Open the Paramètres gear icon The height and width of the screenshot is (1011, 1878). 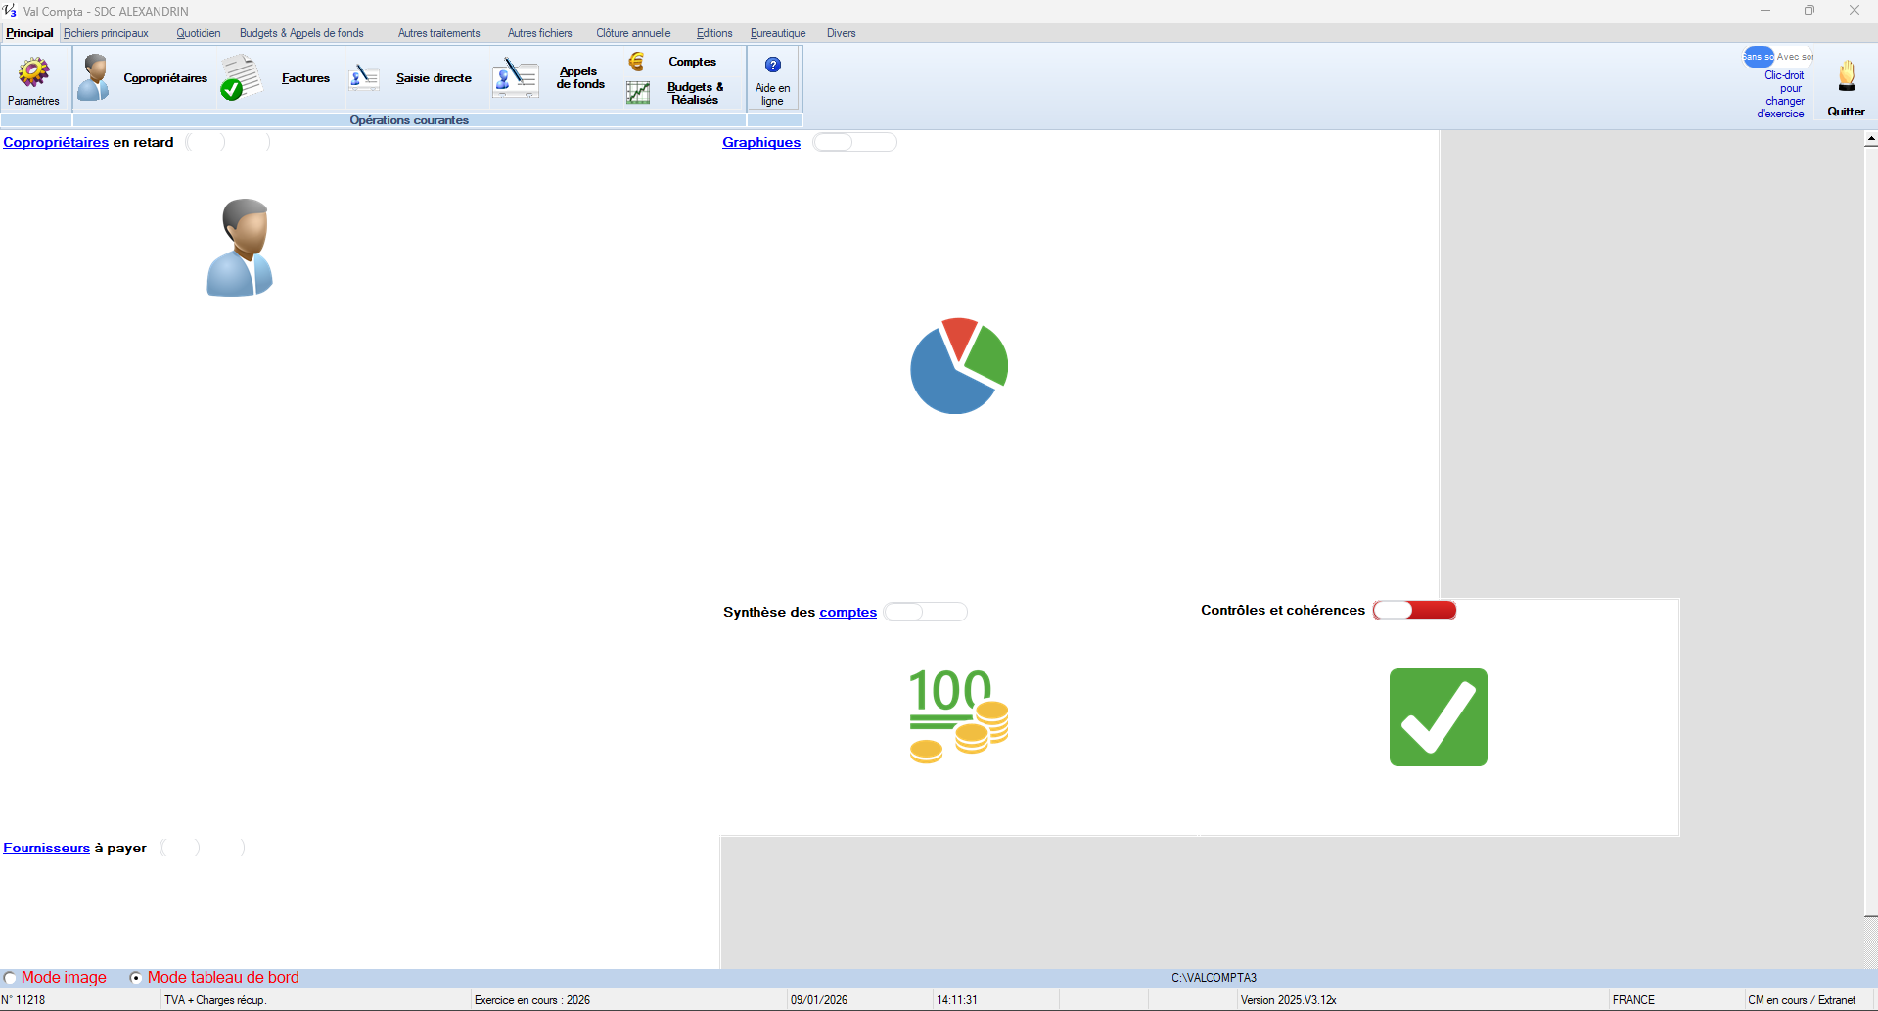[x=33, y=72]
